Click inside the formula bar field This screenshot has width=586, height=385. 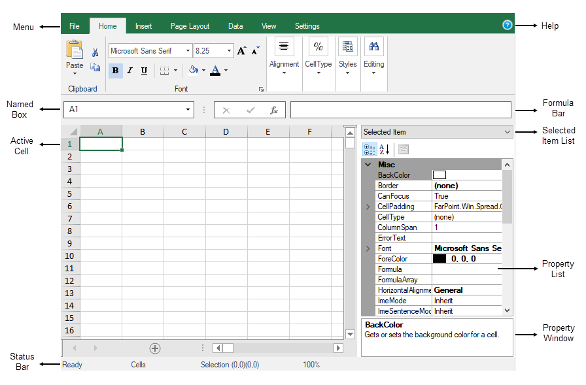pos(401,110)
